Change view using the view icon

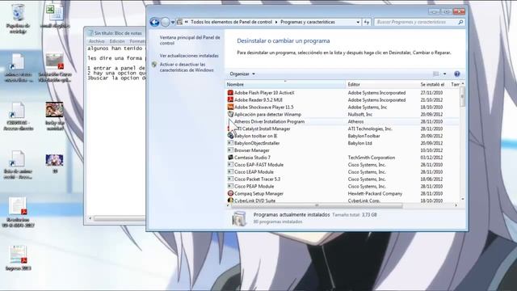point(436,74)
